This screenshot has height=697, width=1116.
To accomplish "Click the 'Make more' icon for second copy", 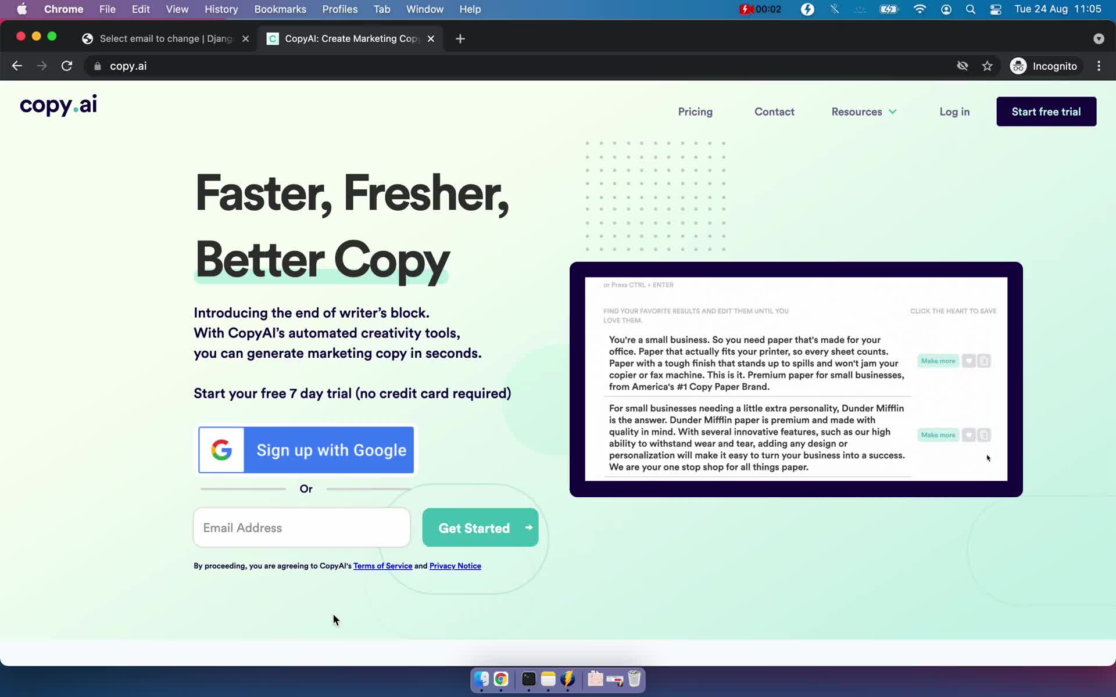I will [x=938, y=434].
